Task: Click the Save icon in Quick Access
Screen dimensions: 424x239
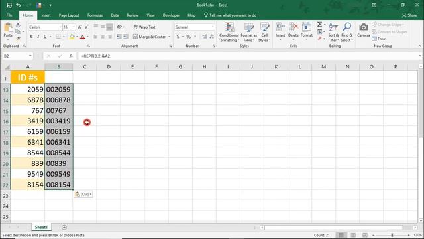Action: click(9, 5)
